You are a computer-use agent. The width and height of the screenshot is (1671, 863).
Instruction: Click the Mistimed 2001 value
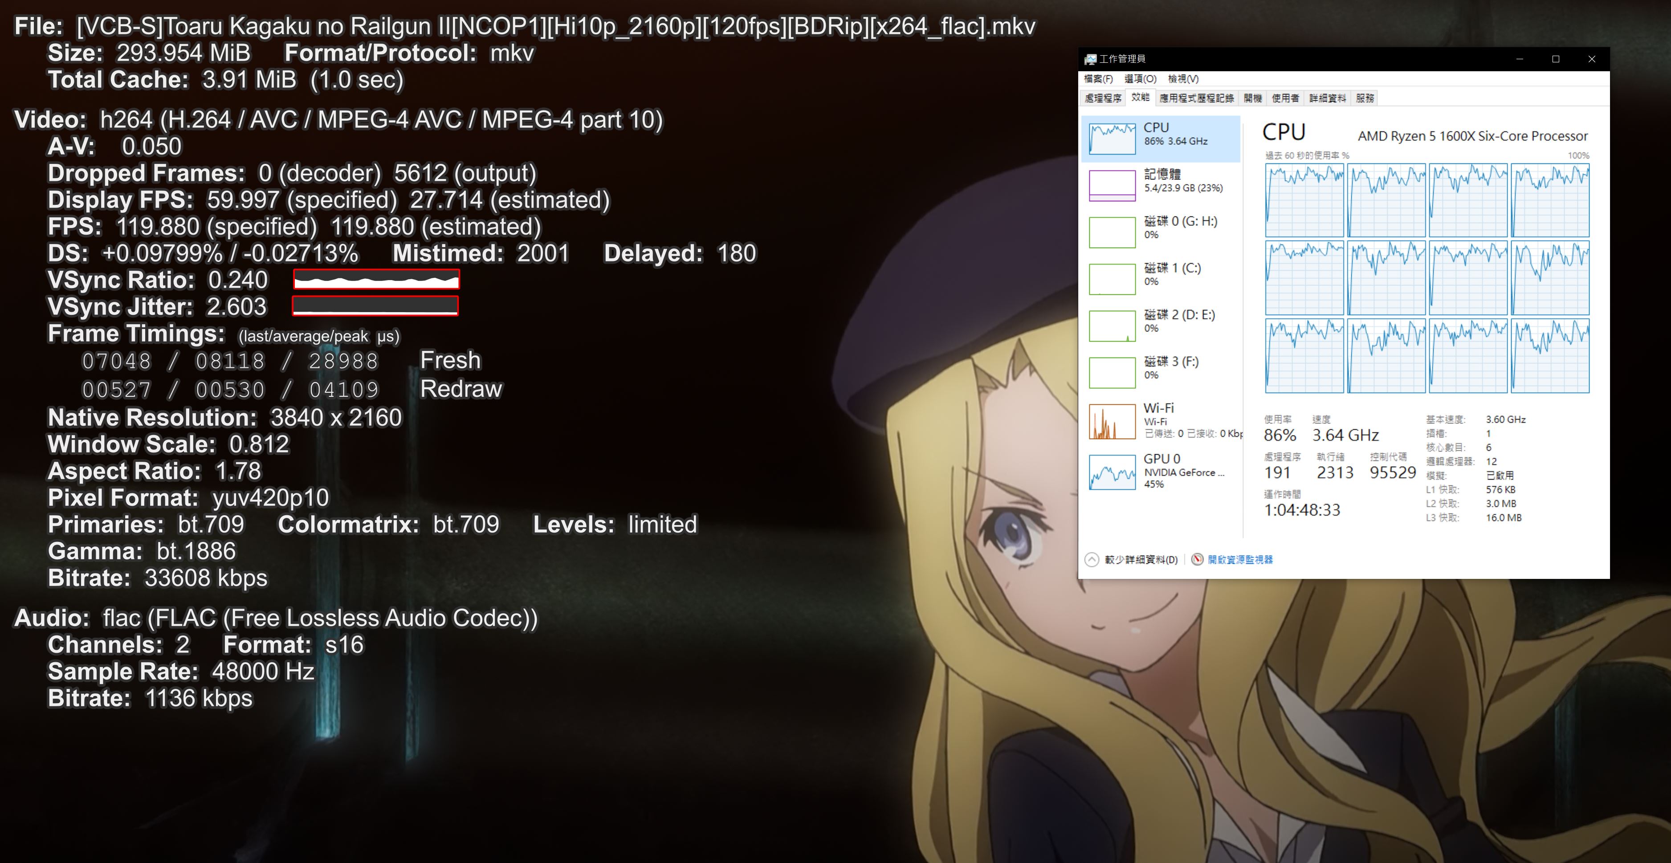[x=543, y=253]
